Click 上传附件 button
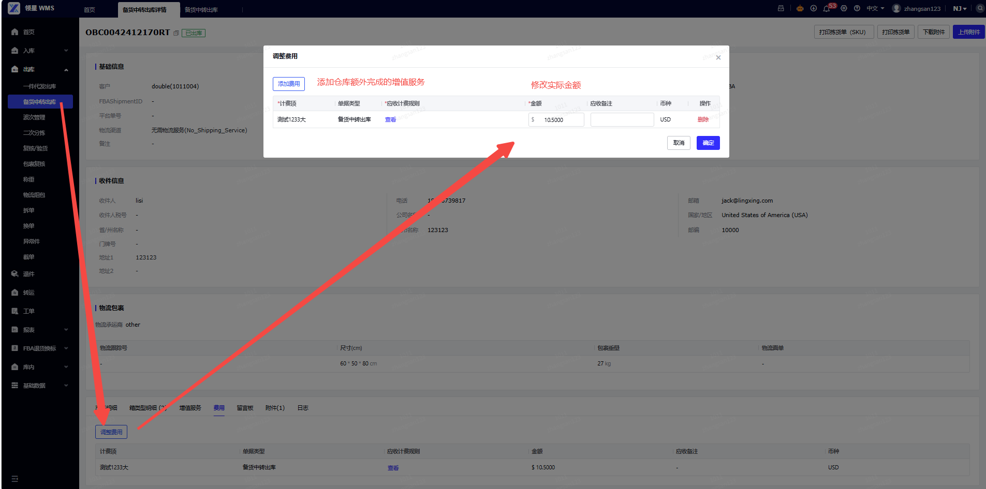 click(969, 32)
